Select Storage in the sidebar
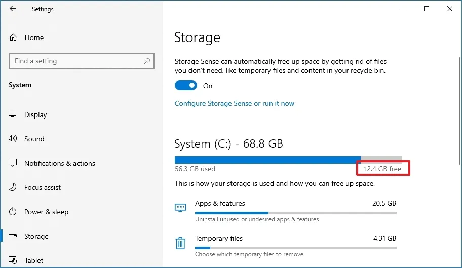The width and height of the screenshot is (462, 268). pos(36,236)
